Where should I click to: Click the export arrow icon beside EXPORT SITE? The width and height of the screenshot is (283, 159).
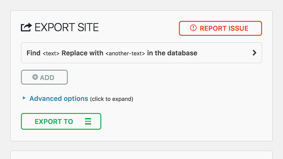(x=26, y=27)
